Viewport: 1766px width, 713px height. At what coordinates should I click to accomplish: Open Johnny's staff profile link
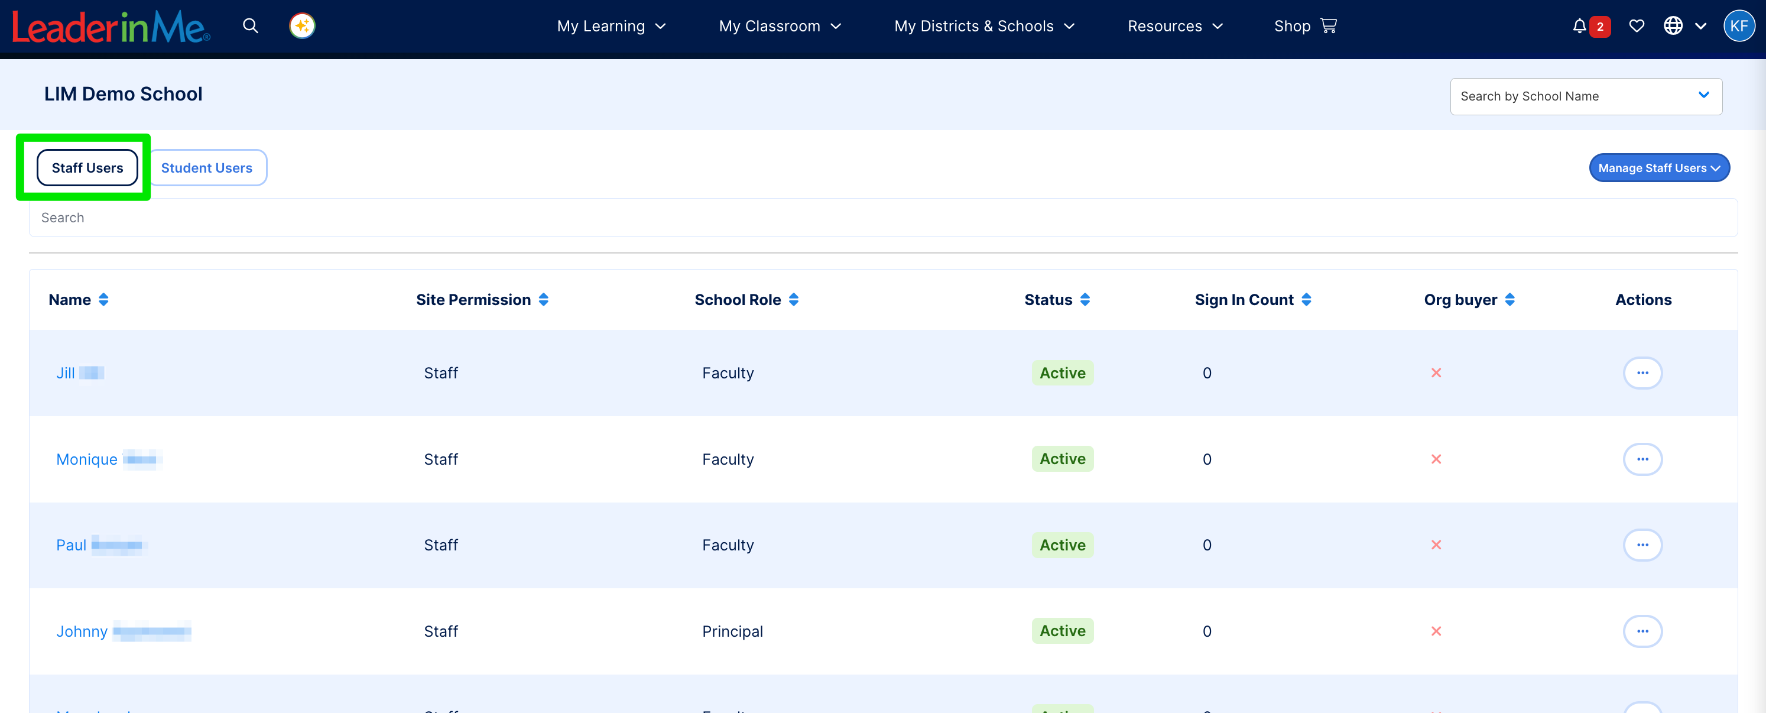[x=124, y=631]
